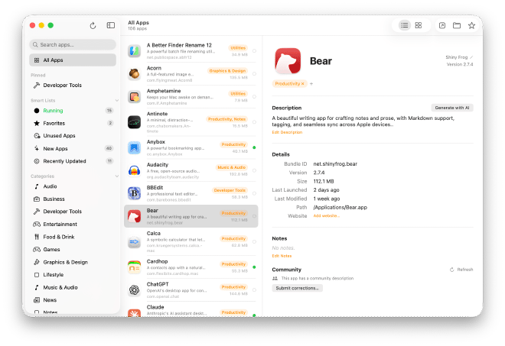
Task: Select the Food & Drink category
Action: (73, 237)
